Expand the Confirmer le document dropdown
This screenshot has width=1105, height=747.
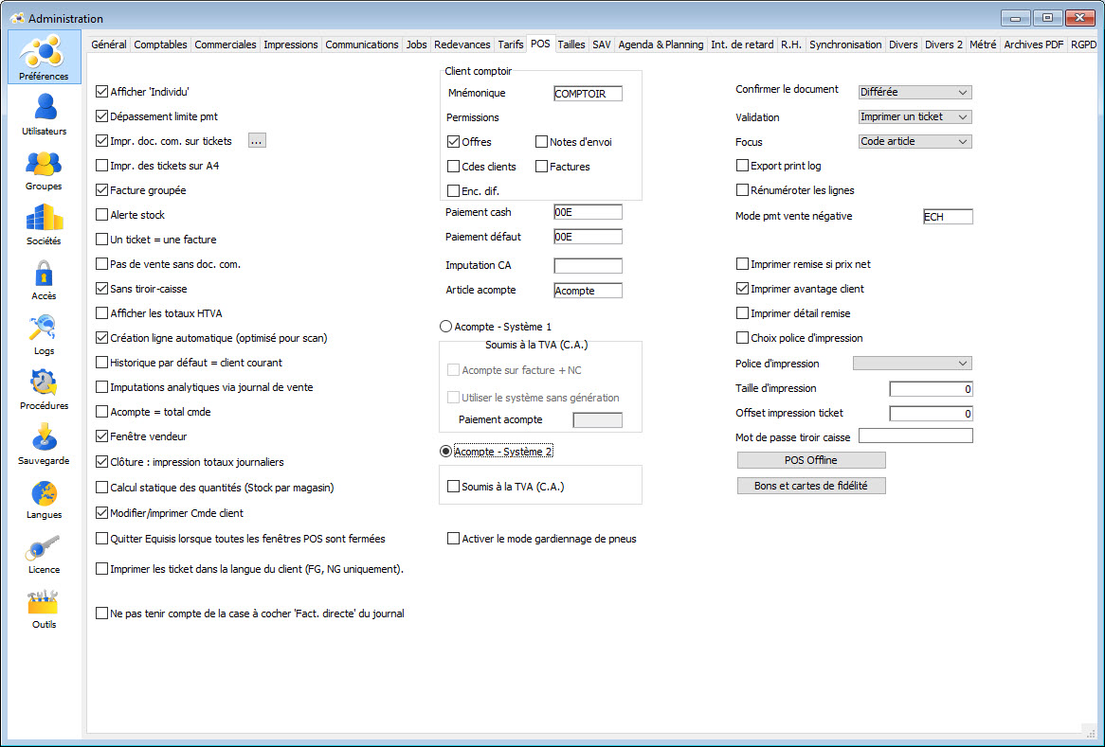pos(915,93)
